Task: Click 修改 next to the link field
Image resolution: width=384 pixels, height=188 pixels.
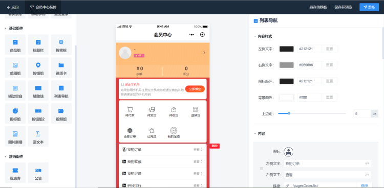Action: click(365, 186)
